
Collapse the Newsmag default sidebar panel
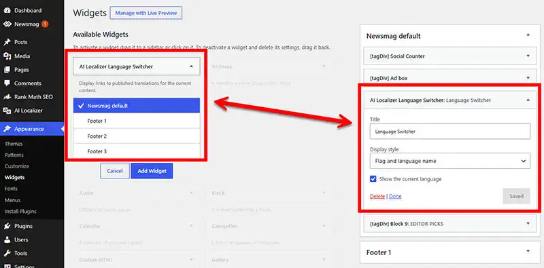tap(528, 35)
